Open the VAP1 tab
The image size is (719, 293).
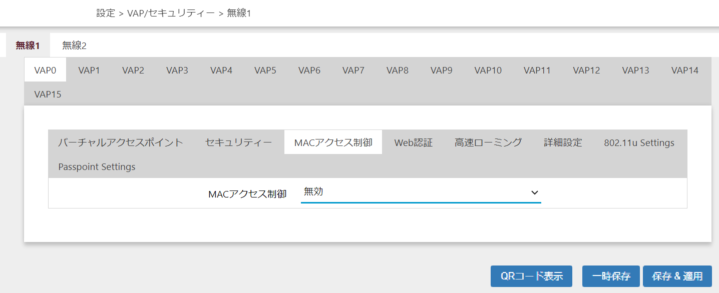[x=89, y=70]
